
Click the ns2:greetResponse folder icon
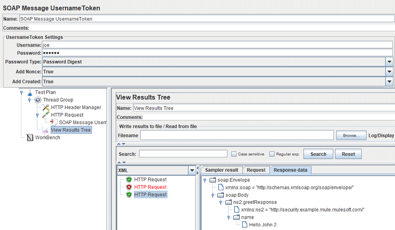tap(228, 202)
